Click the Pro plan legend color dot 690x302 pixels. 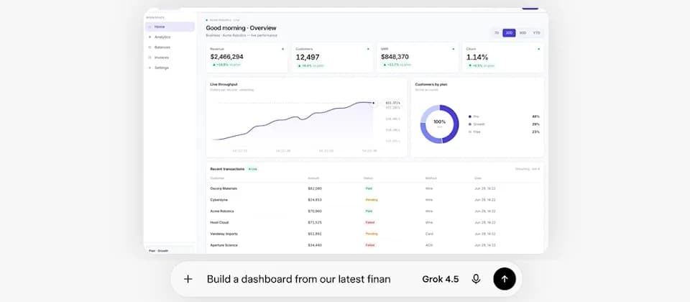pos(470,116)
